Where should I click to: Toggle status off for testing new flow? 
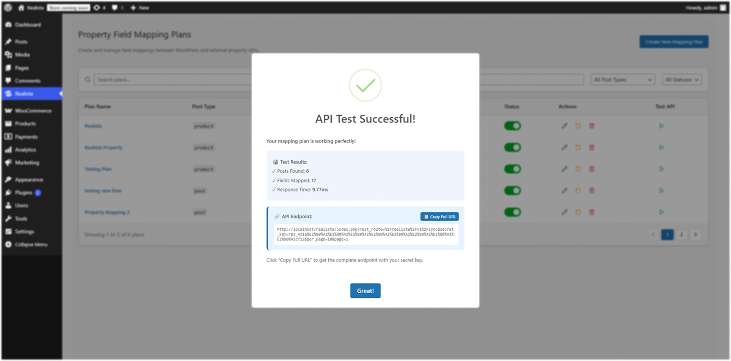[512, 191]
